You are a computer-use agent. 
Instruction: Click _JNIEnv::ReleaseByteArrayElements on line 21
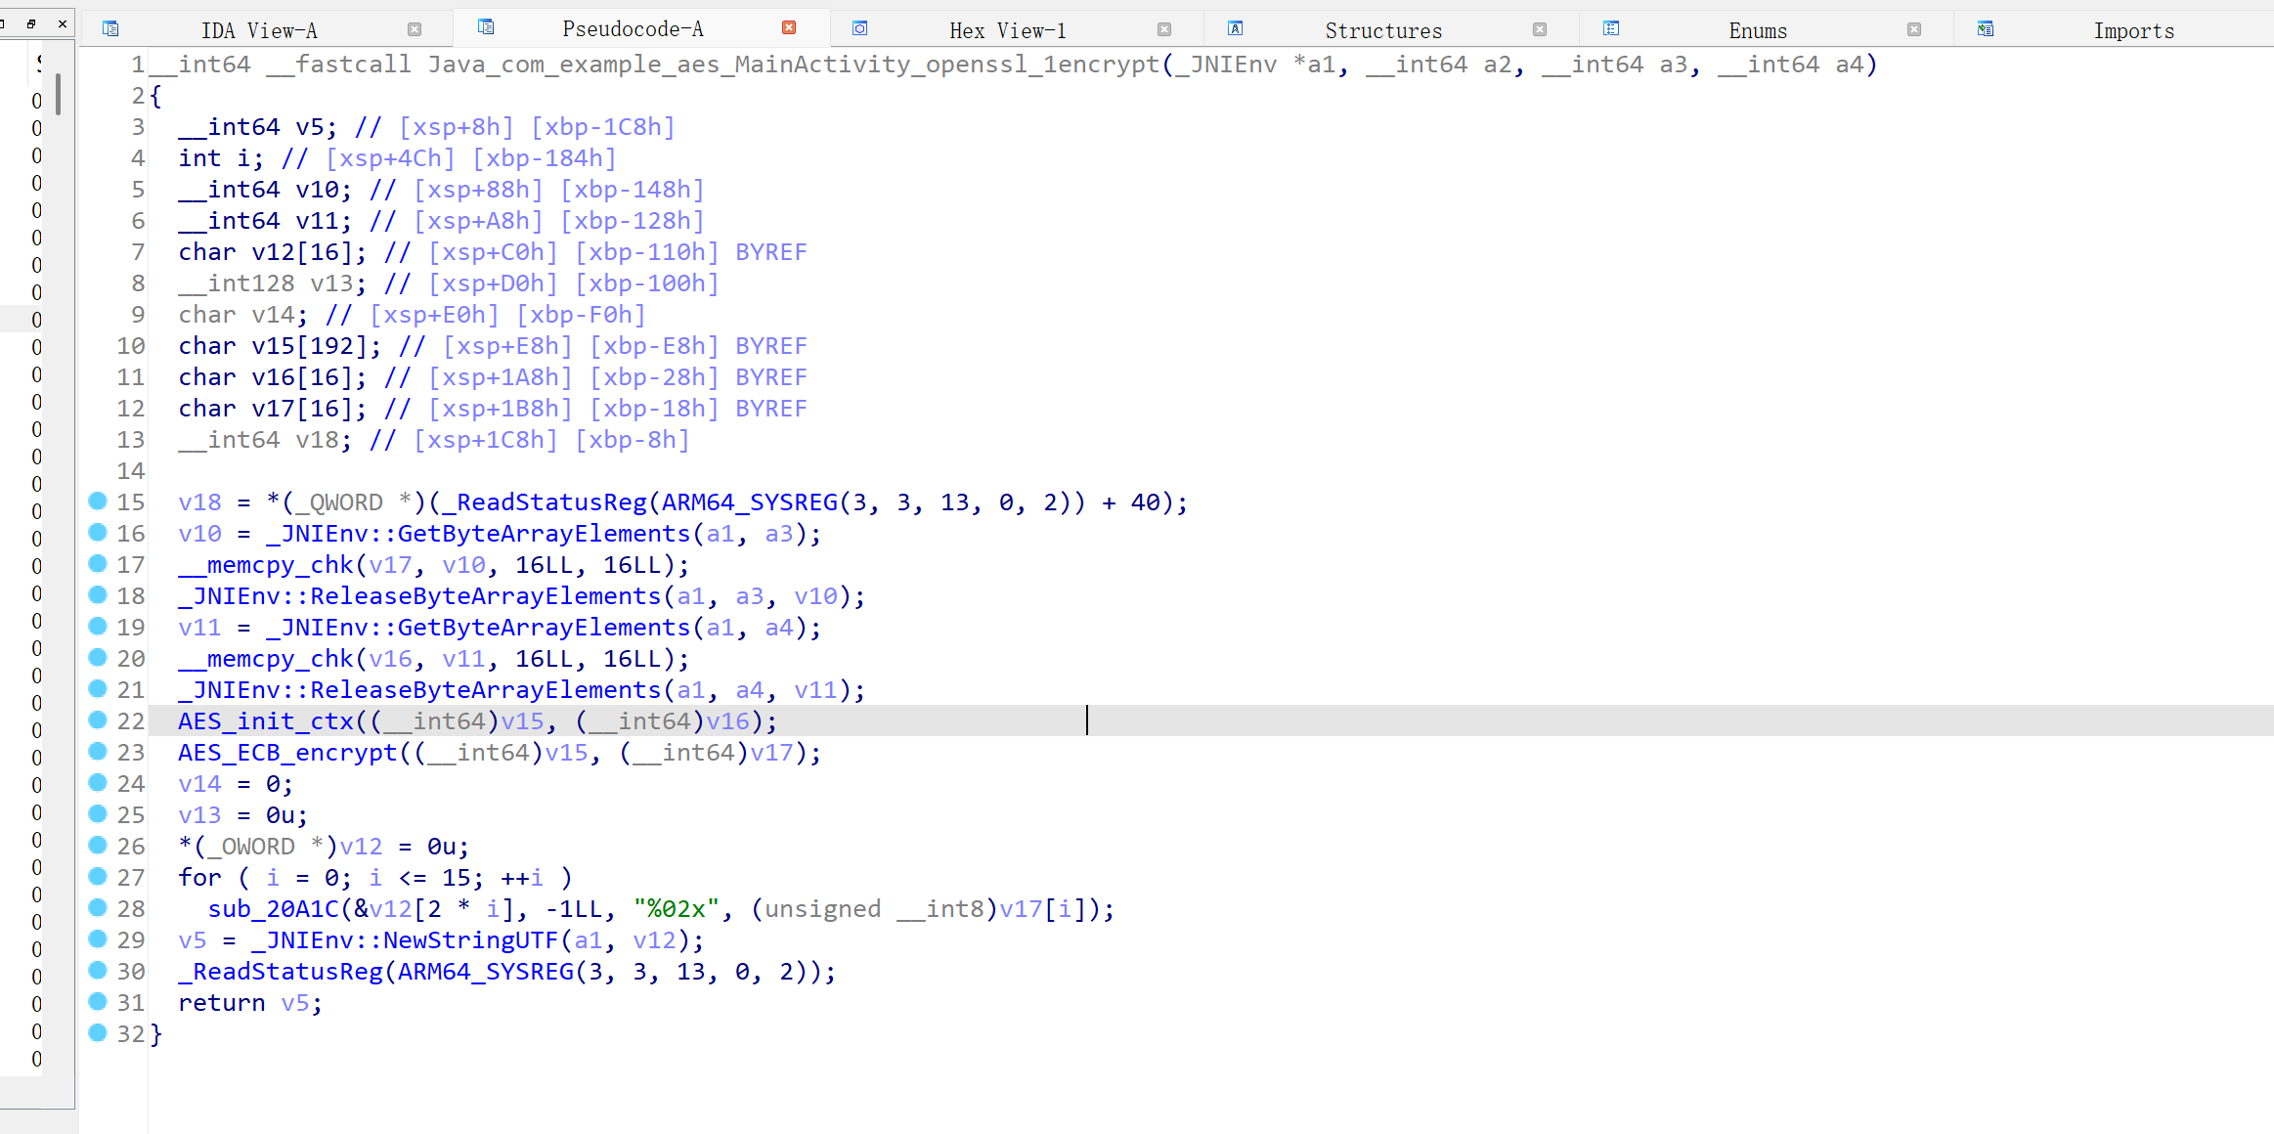coord(419,690)
